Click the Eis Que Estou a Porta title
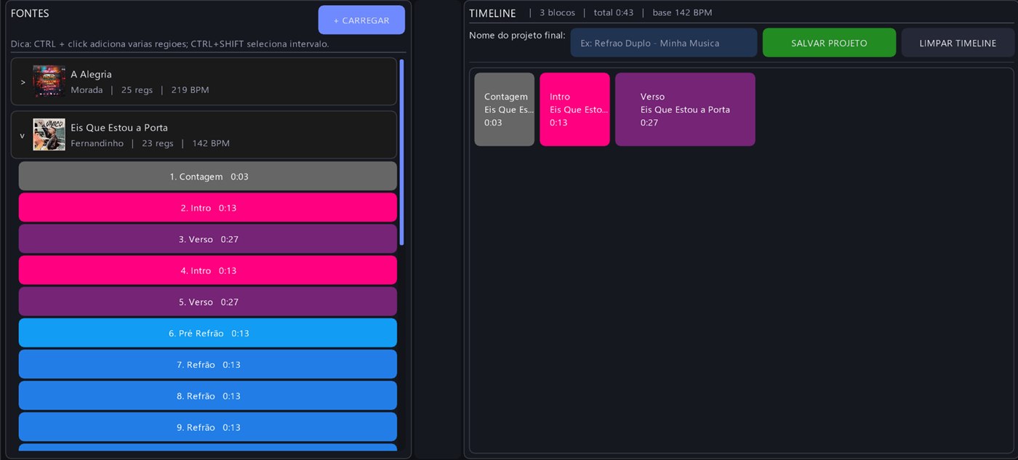This screenshot has height=460, width=1018. tap(119, 127)
